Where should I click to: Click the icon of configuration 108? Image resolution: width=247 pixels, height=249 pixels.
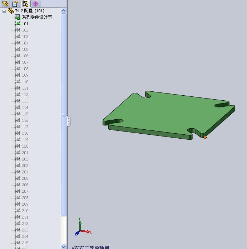(x=18, y=69)
